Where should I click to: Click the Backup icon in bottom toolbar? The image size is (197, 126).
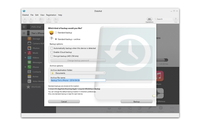click(109, 109)
